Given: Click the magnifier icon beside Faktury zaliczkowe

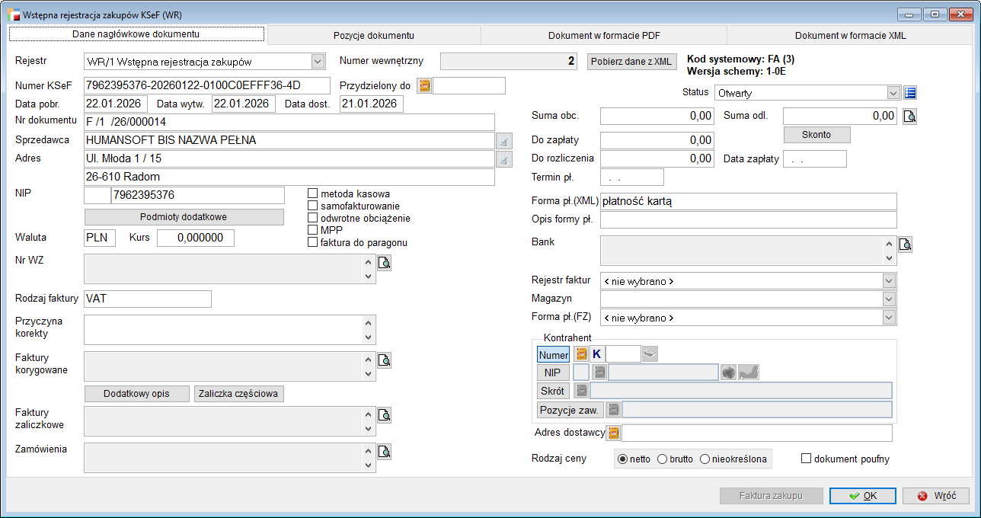Looking at the screenshot, I should coord(385,415).
